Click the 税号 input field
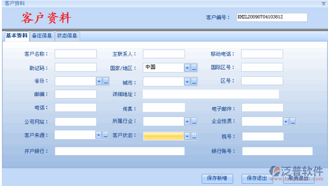Screen dimensions: 328x186 [x=263, y=136]
